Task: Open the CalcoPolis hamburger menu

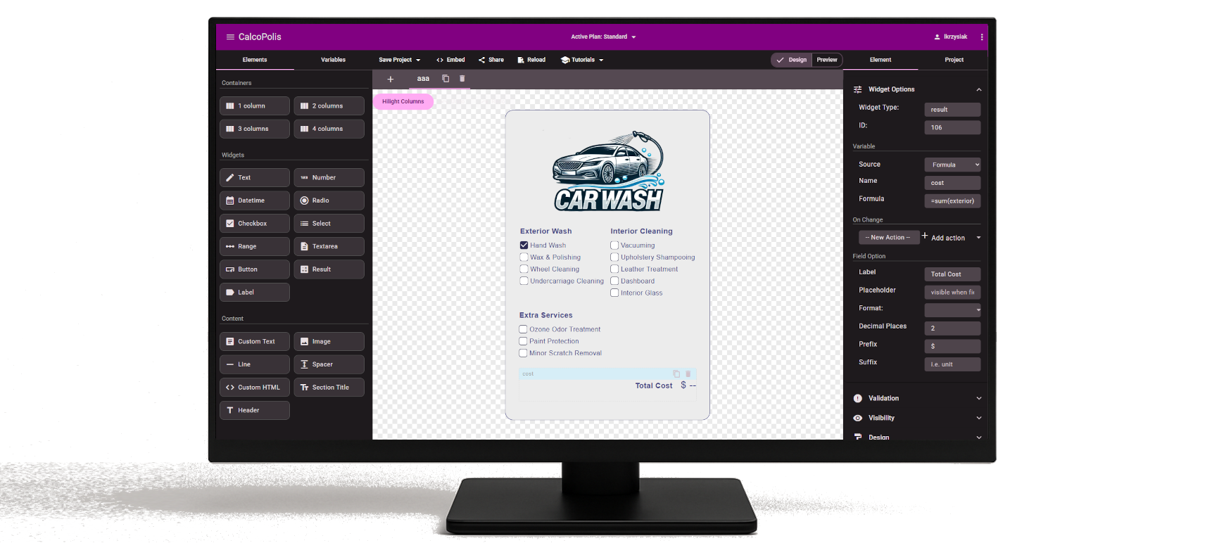Action: point(230,37)
